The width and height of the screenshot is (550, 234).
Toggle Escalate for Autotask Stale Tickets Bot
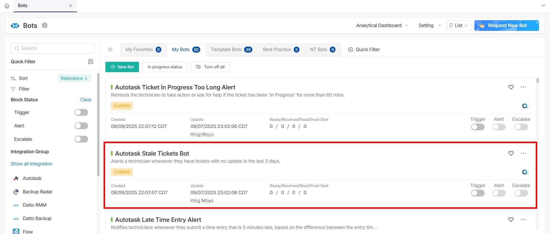tap(521, 193)
